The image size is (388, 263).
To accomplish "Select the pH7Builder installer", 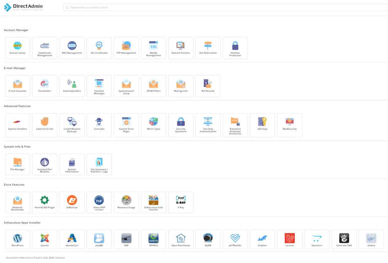I will click(235, 240).
